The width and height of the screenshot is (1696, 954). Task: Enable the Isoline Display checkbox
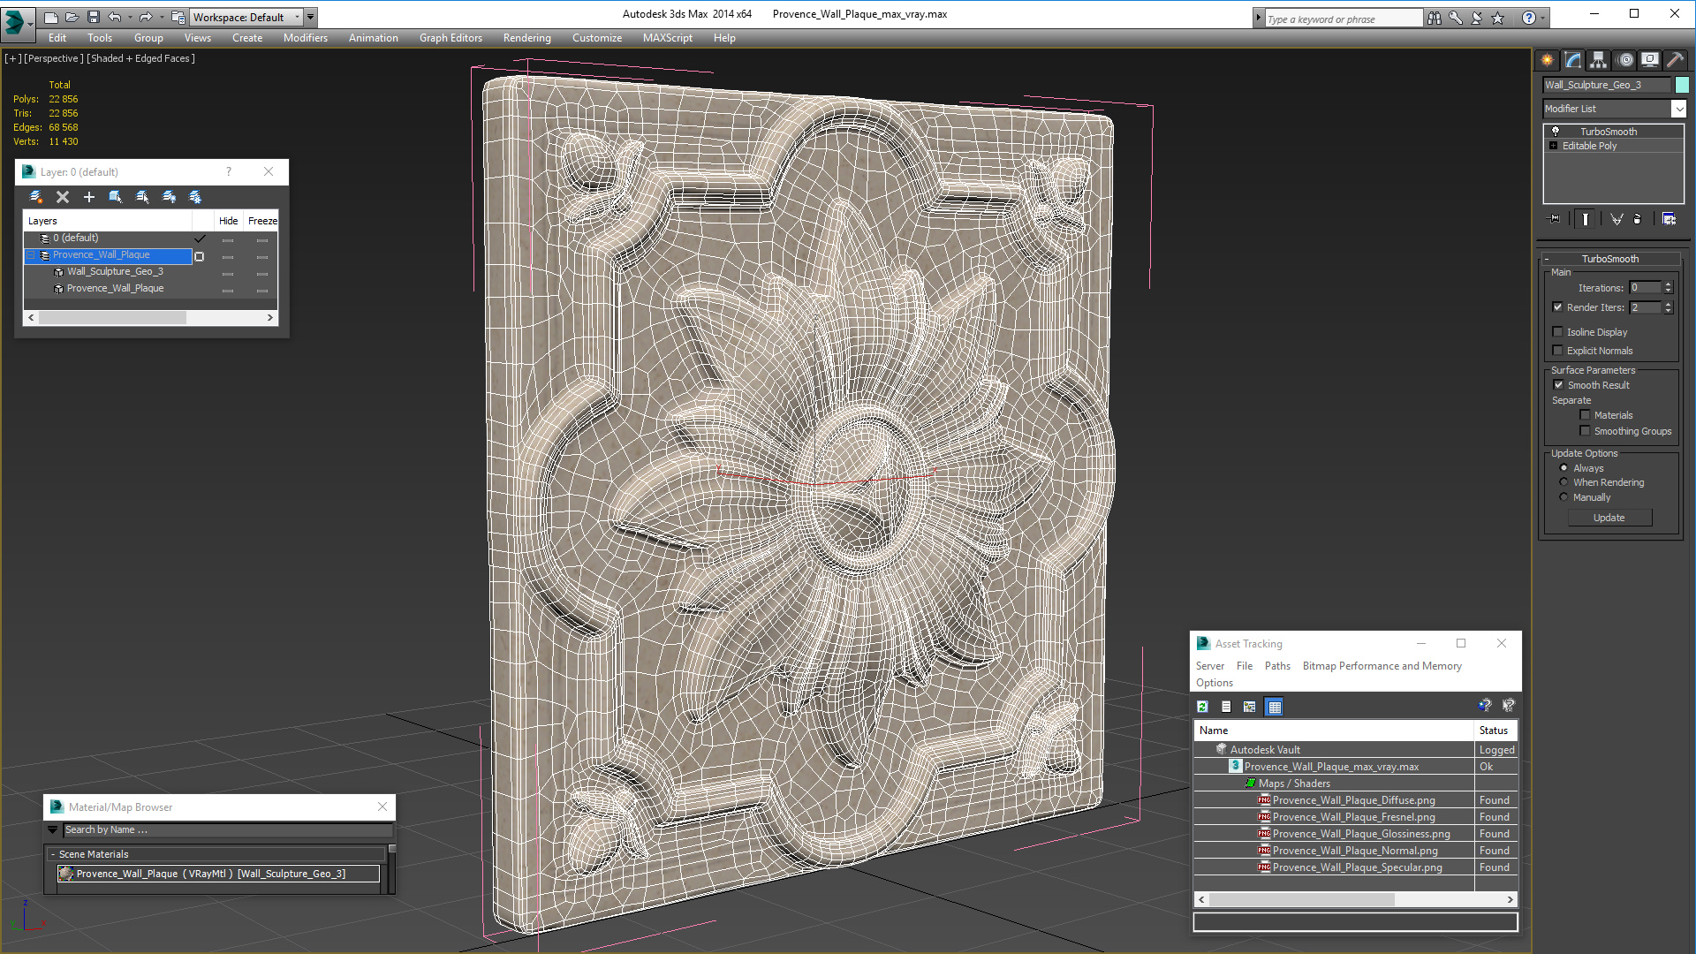tap(1558, 332)
